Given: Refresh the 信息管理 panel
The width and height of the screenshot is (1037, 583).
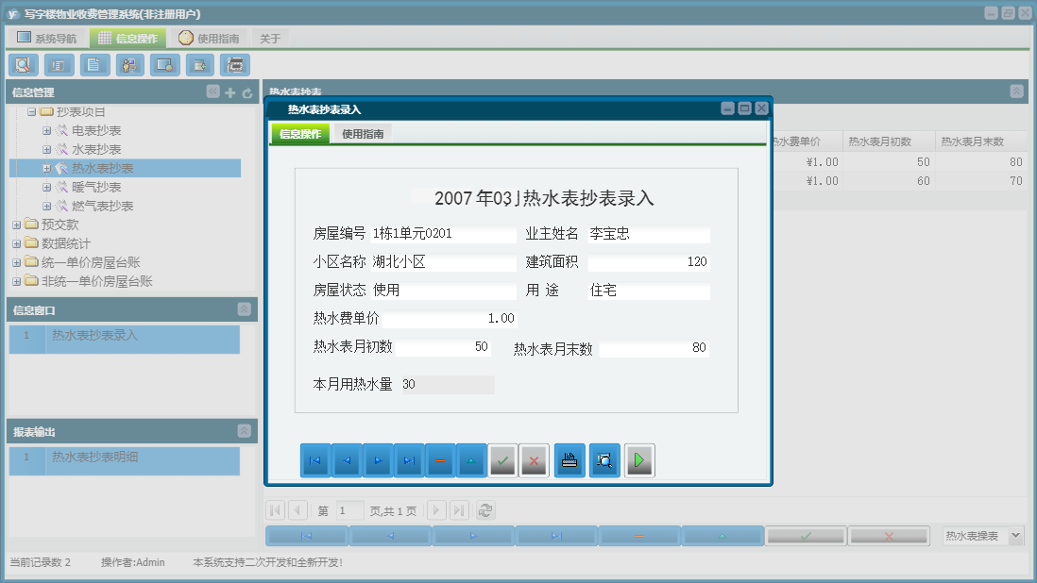Looking at the screenshot, I should coord(245,92).
